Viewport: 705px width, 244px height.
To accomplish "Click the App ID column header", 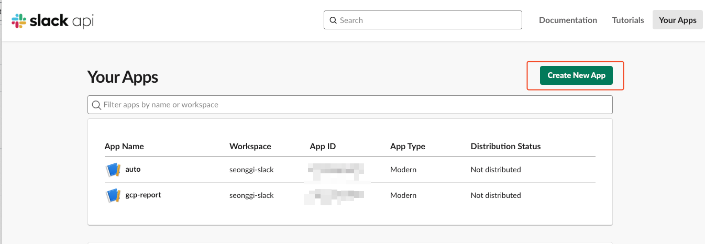I will coord(323,146).
